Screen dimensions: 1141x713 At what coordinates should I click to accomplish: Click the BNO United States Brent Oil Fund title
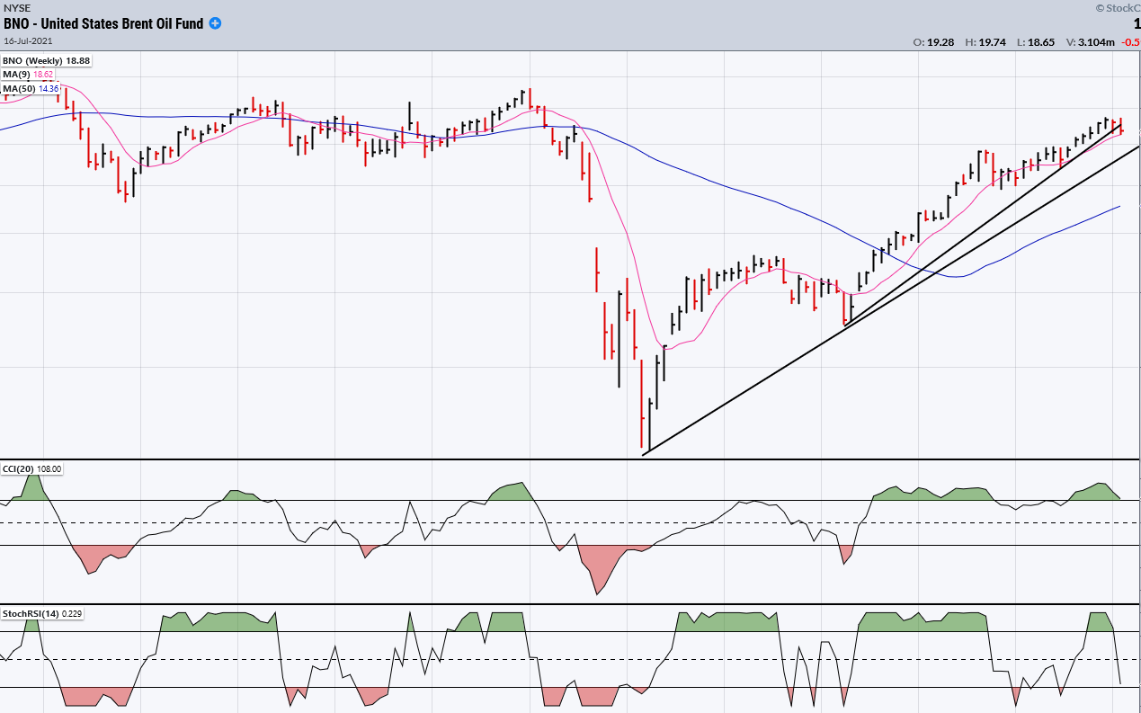pyautogui.click(x=104, y=24)
